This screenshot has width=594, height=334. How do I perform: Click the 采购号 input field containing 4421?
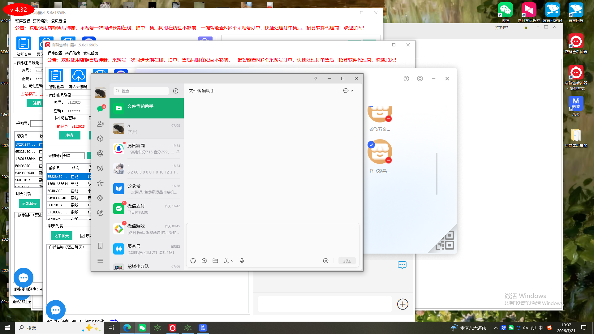pos(74,156)
